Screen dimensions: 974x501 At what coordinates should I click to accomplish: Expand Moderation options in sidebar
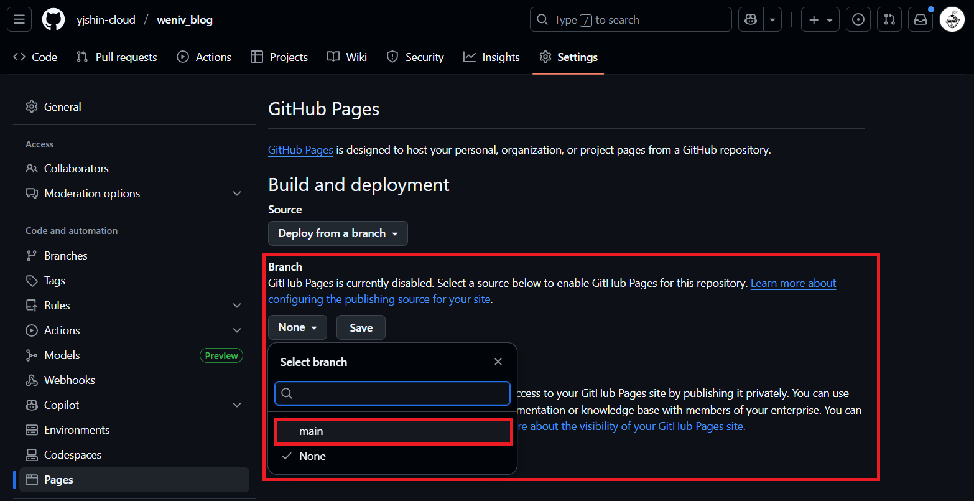pos(134,194)
